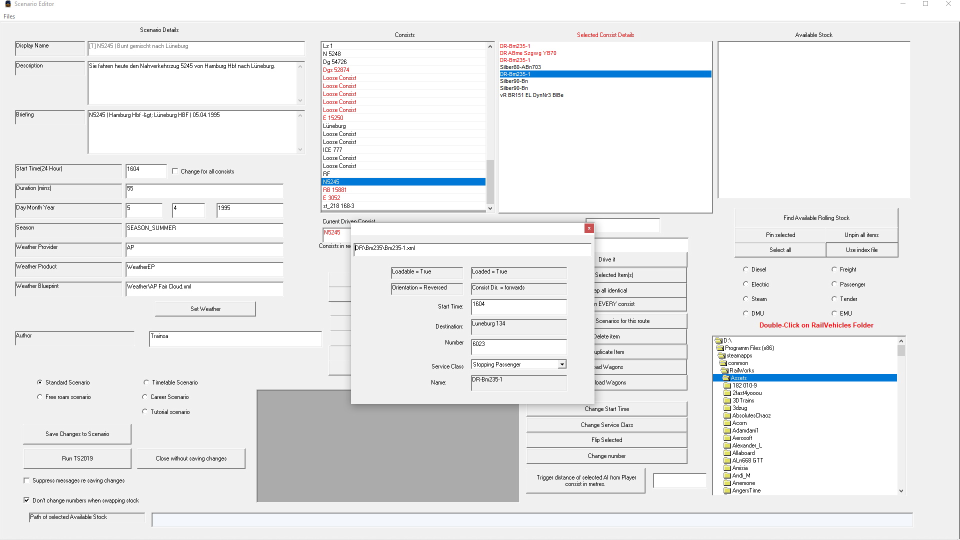Click Save Changes to Scenario button

click(77, 434)
